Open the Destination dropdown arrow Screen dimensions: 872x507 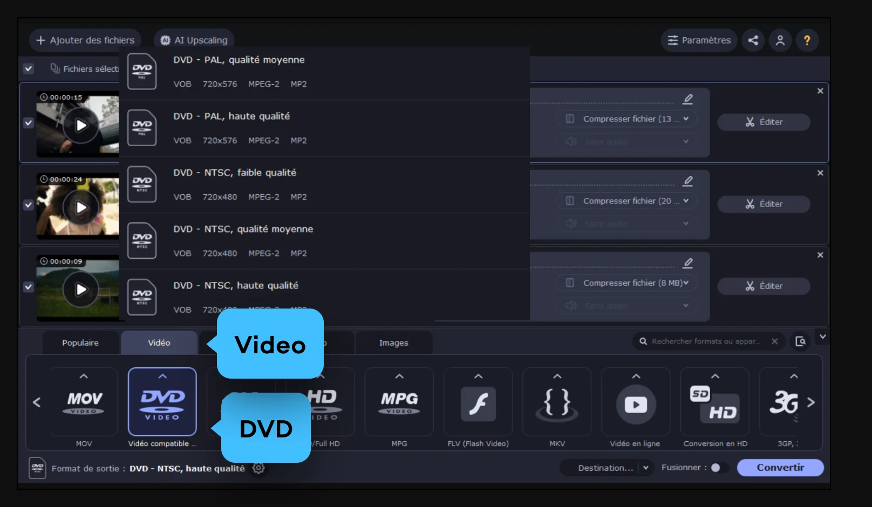tap(646, 468)
